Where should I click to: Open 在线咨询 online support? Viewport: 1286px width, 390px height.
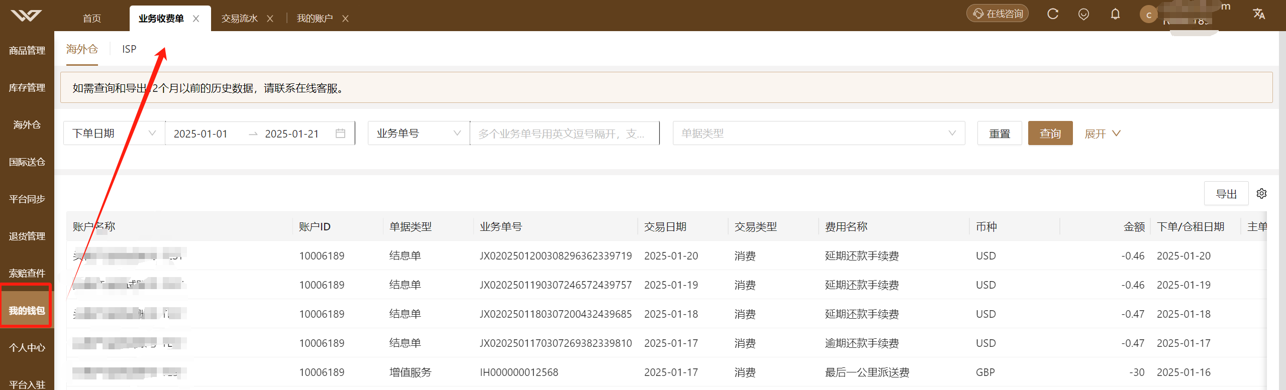(x=998, y=14)
